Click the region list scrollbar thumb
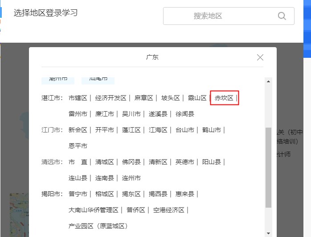The width and height of the screenshot is (311, 237). (268, 168)
